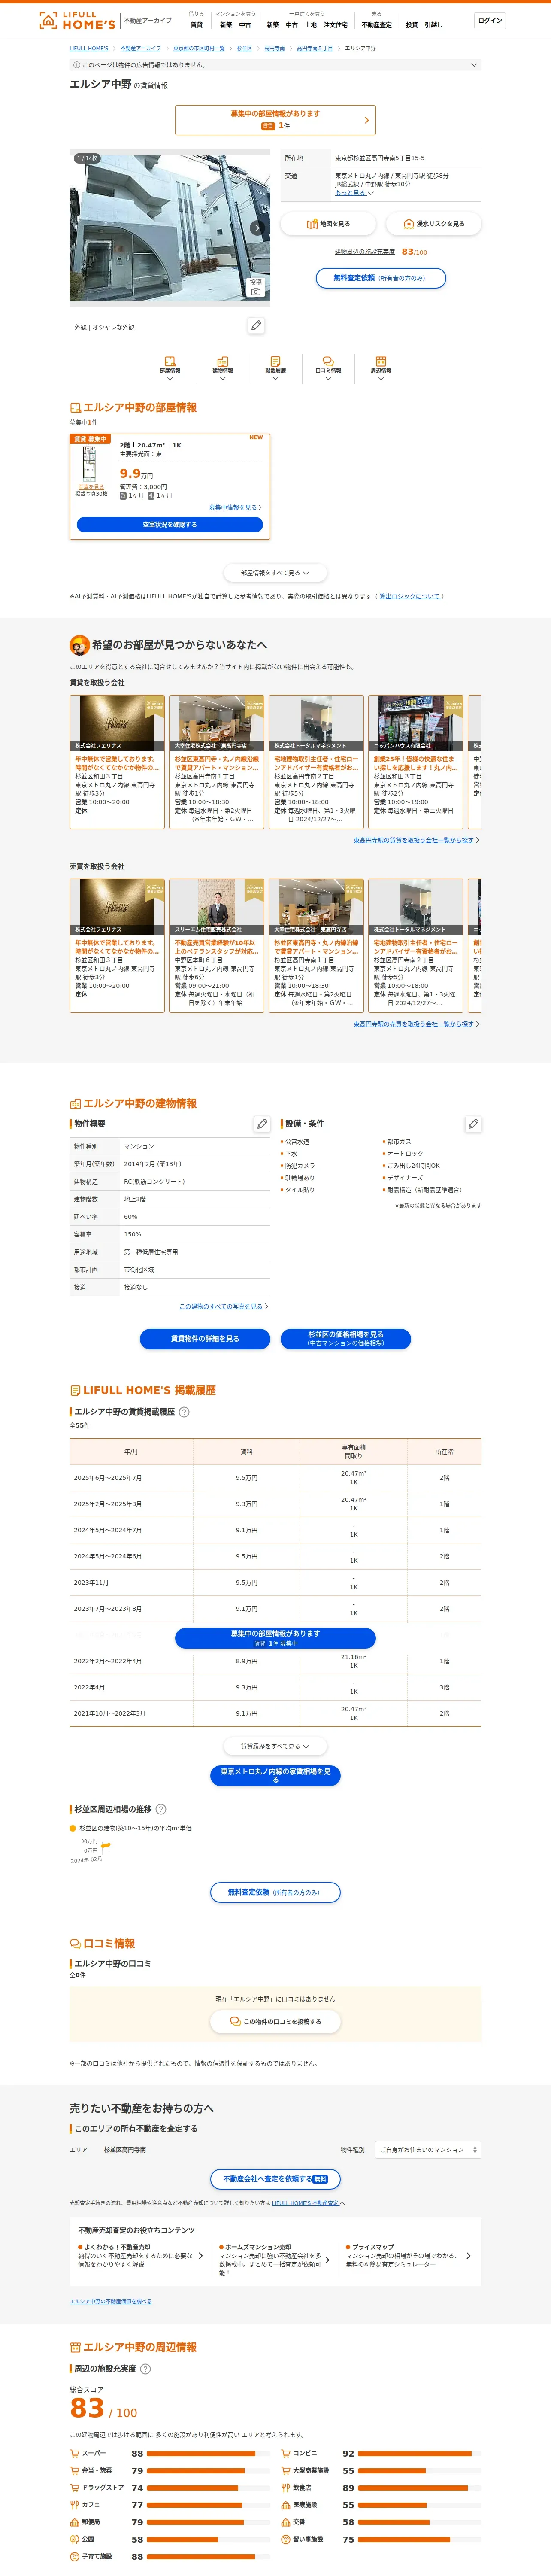551x2576 pixels.
Task: Click the 空室状況を確認する button
Action: 170,524
